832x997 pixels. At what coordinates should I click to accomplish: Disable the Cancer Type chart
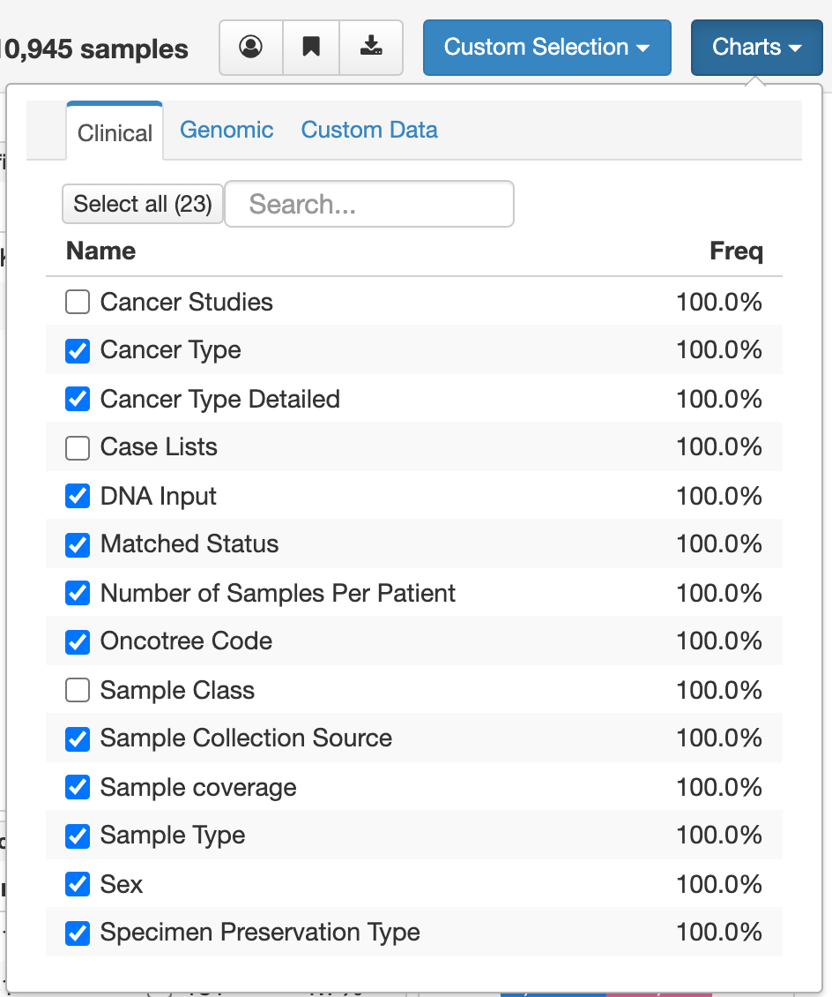point(77,350)
